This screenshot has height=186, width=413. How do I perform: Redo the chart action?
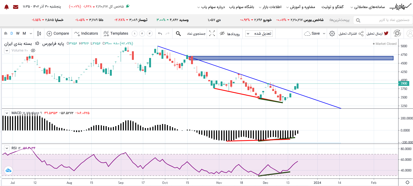pyautogui.click(x=168, y=34)
